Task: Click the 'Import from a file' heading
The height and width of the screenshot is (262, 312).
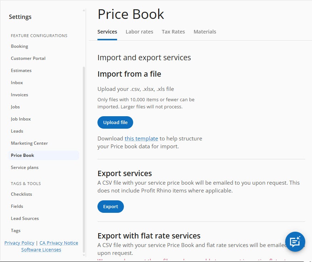Action: (129, 74)
